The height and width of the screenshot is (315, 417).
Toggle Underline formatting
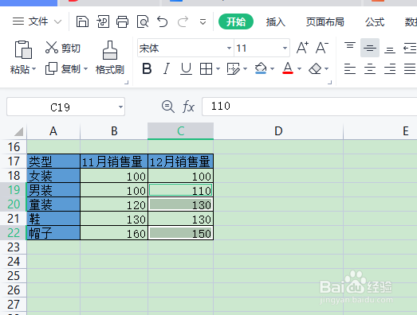click(186, 68)
